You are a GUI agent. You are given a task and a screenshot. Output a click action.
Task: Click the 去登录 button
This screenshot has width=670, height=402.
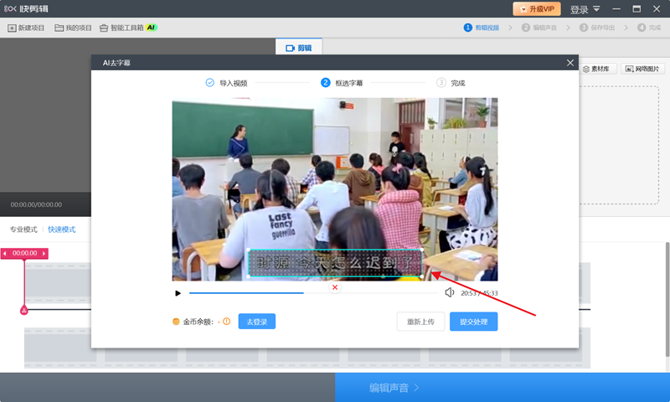pyautogui.click(x=257, y=322)
